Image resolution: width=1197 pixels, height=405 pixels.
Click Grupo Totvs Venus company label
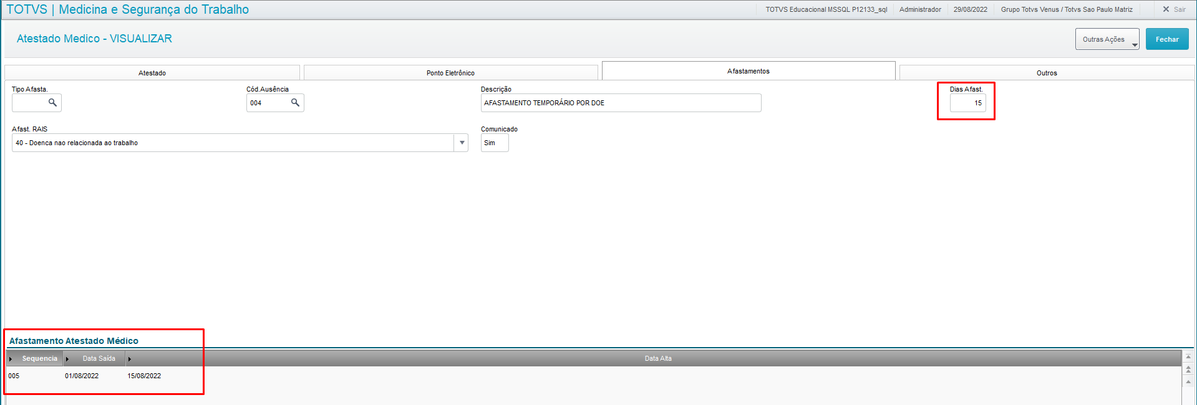[x=1067, y=9]
